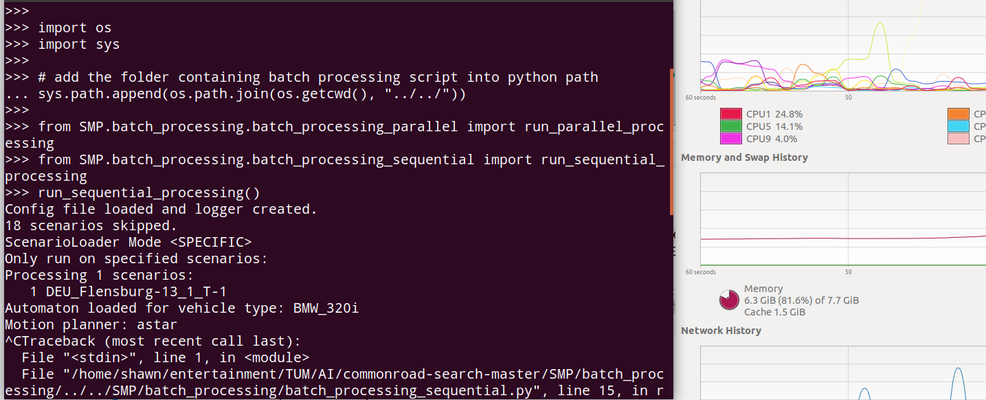This screenshot has height=400, width=986.
Task: Click the CPU5 14.1% label
Action: pyautogui.click(x=774, y=126)
